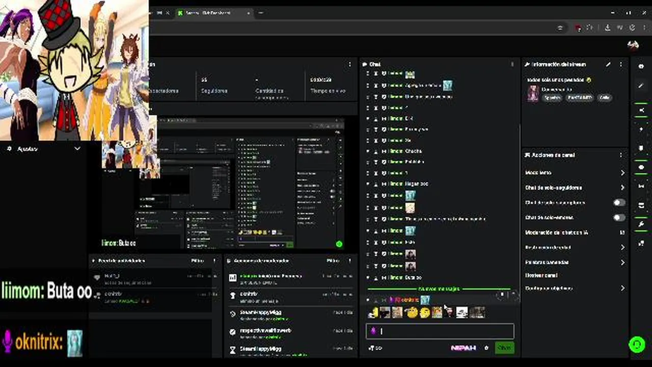
Task: Click the green Chat send button
Action: pos(504,348)
